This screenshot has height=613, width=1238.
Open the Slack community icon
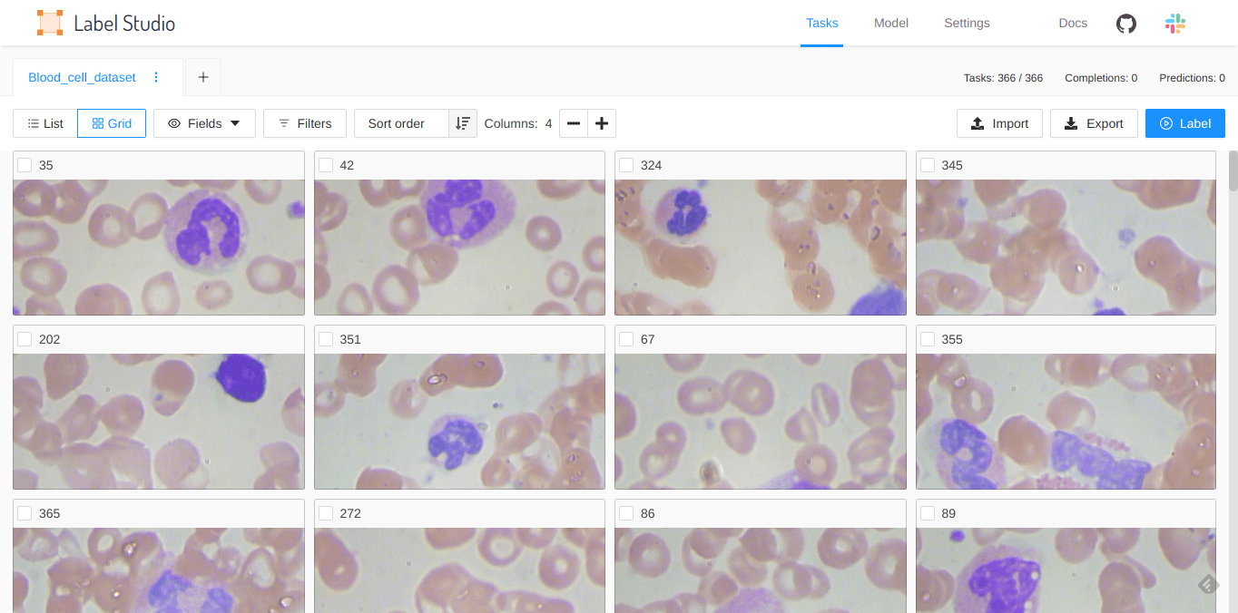pyautogui.click(x=1175, y=24)
